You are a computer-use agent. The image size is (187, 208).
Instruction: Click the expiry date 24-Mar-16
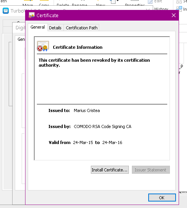[112, 142]
